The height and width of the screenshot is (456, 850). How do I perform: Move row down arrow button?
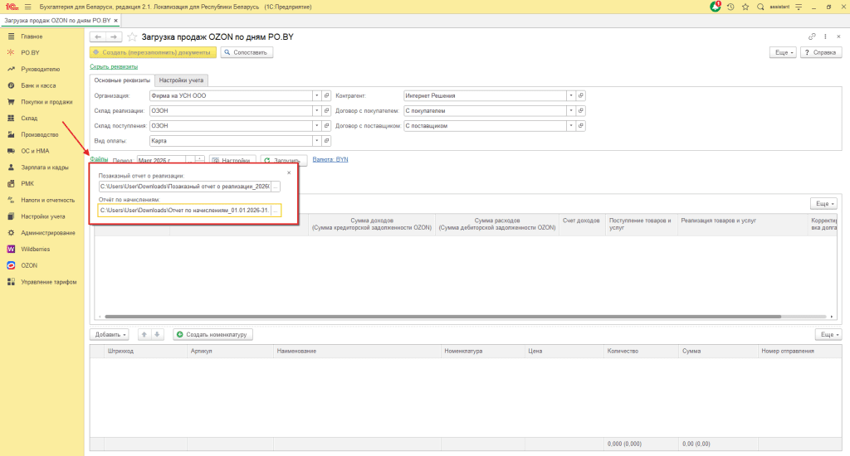[157, 335]
